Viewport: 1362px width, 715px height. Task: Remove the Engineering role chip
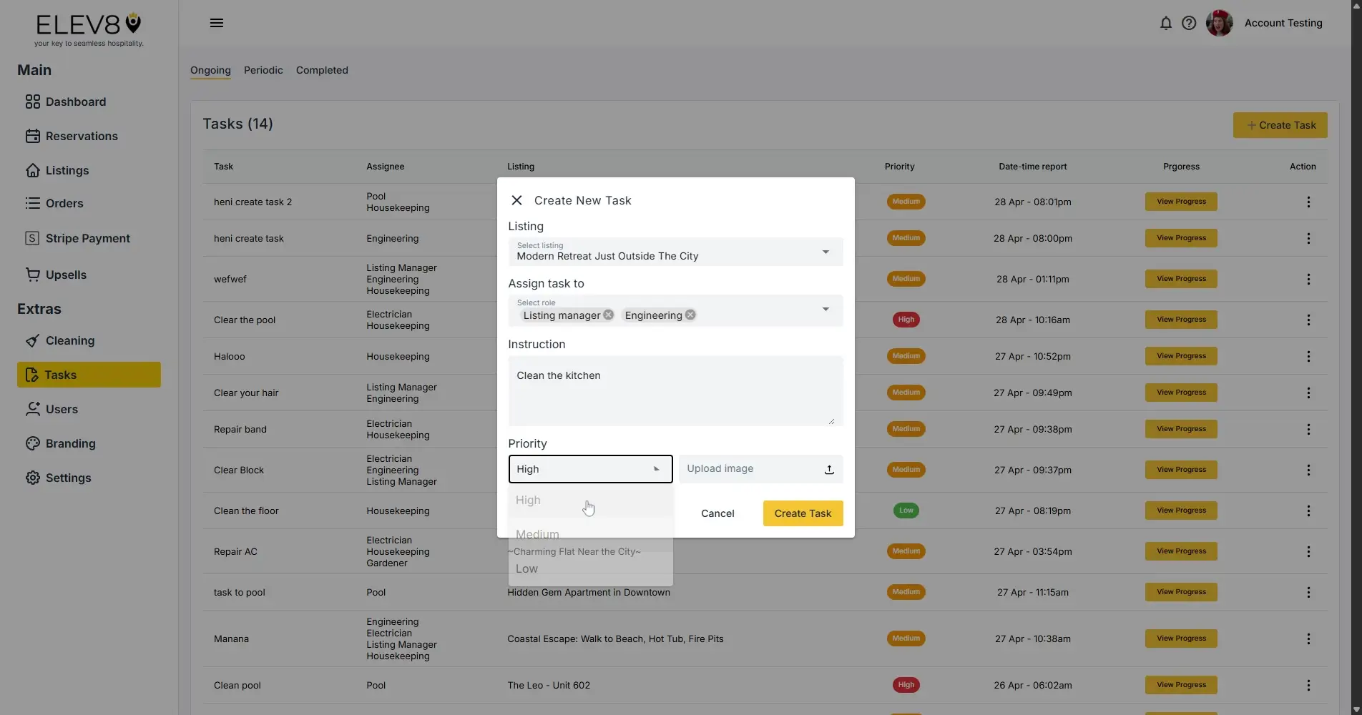coord(690,314)
